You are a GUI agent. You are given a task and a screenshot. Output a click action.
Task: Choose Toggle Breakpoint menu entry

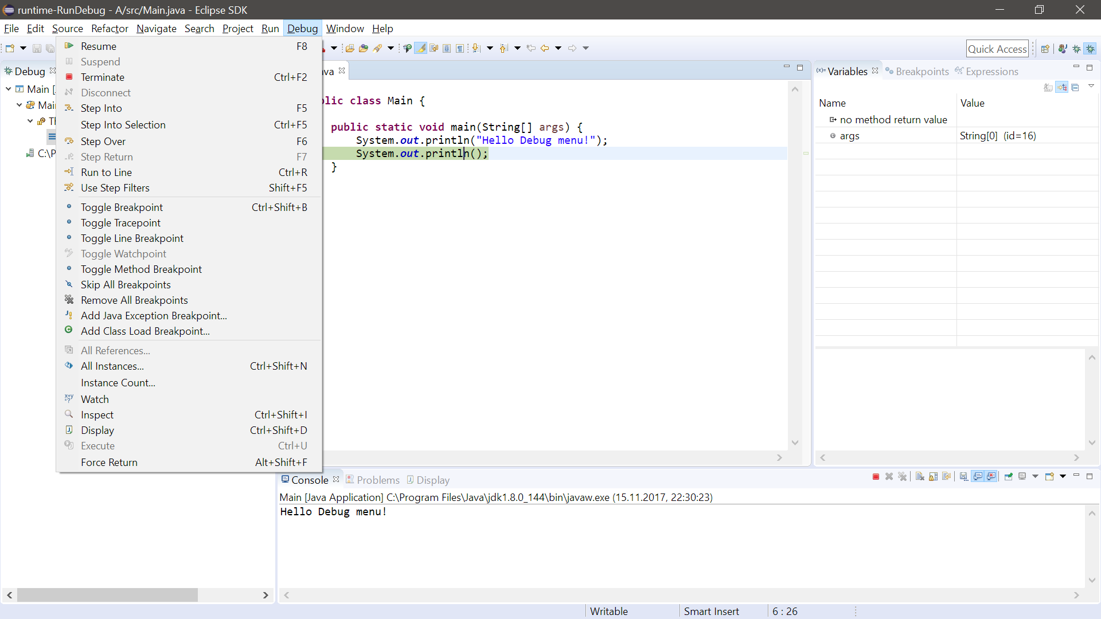(x=122, y=207)
